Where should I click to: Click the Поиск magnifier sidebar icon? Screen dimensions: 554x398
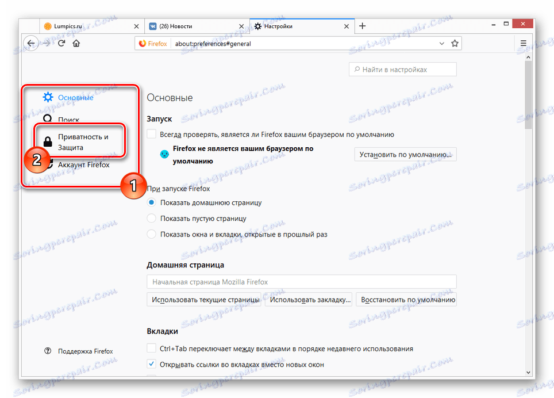(x=48, y=118)
